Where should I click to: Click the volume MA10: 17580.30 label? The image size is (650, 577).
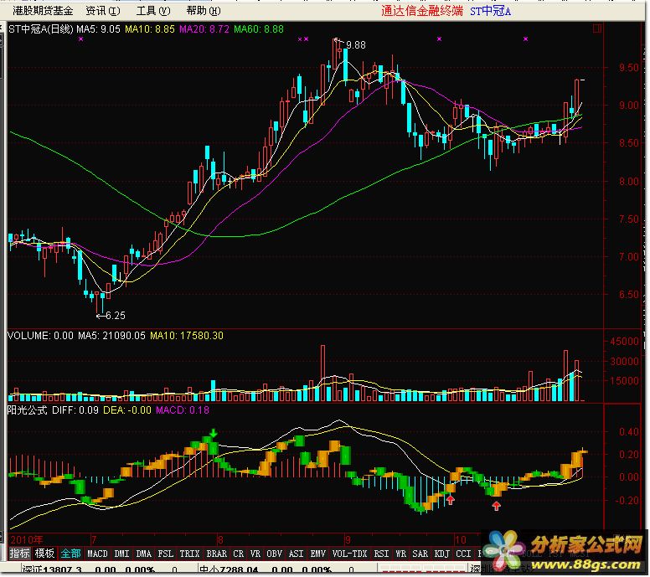187,335
